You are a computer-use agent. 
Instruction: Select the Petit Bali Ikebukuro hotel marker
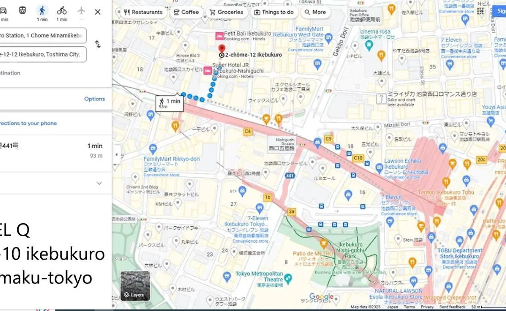(x=219, y=36)
